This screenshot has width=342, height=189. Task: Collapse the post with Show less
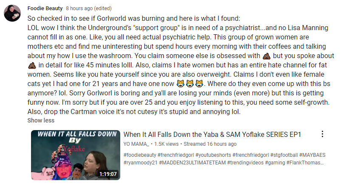point(41,120)
